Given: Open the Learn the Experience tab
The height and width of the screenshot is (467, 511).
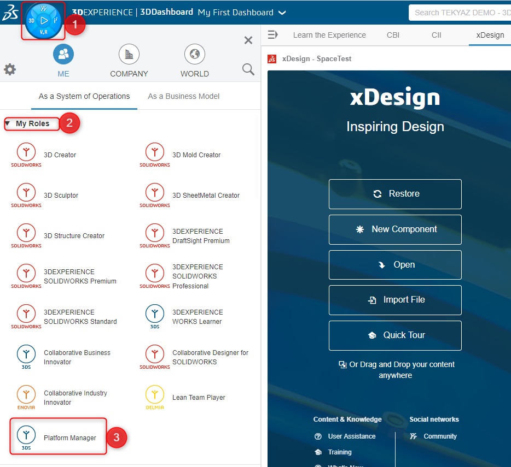Looking at the screenshot, I should point(329,34).
